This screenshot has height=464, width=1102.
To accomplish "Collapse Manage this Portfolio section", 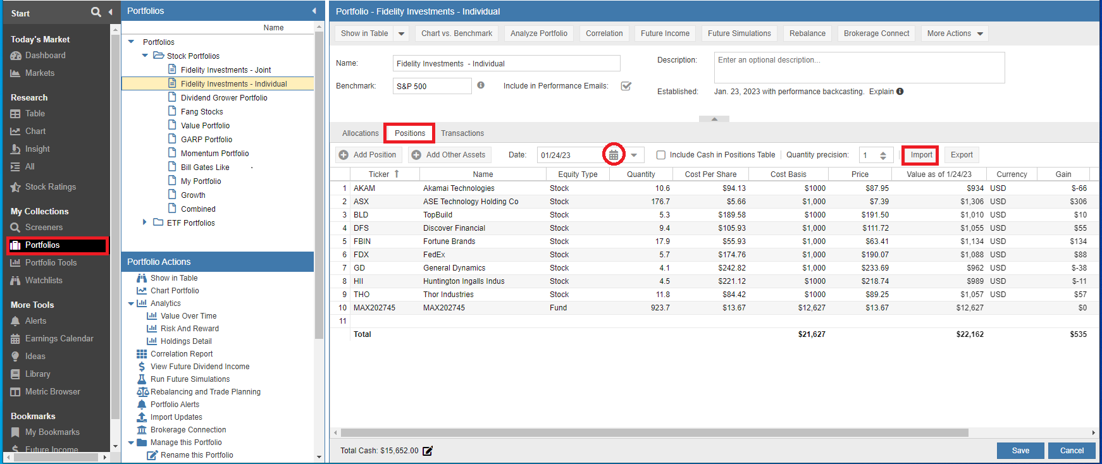I will pyautogui.click(x=131, y=443).
